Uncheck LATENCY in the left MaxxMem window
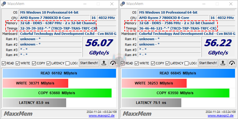This screenshot has width=238, height=119. (49, 63)
